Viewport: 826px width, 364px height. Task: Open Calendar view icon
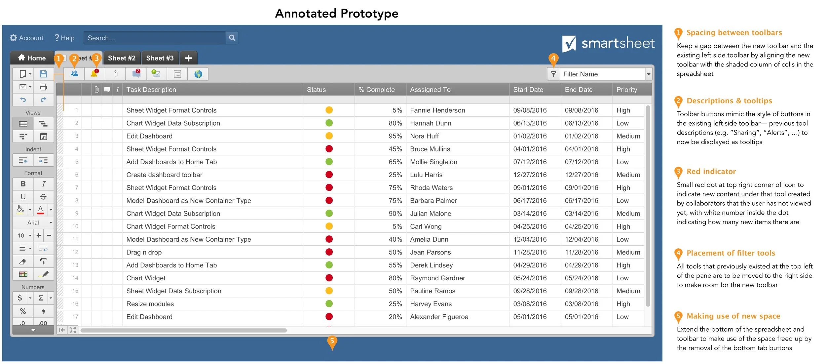click(x=43, y=136)
